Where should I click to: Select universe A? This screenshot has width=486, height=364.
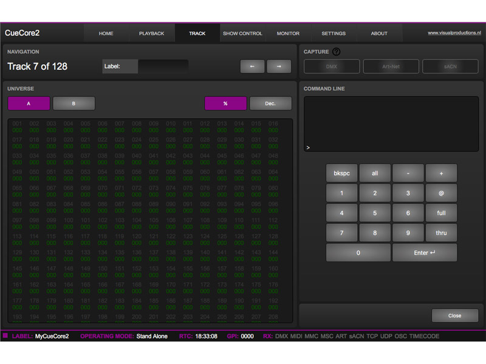click(29, 104)
